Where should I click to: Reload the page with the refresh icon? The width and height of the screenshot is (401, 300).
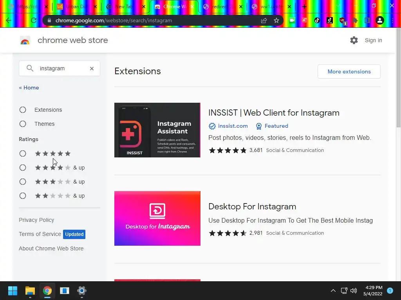[34, 20]
